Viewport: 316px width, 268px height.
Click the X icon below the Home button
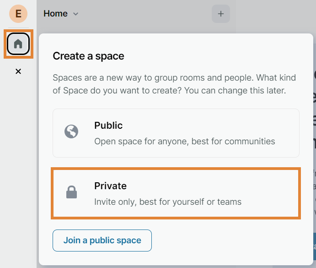(x=18, y=71)
